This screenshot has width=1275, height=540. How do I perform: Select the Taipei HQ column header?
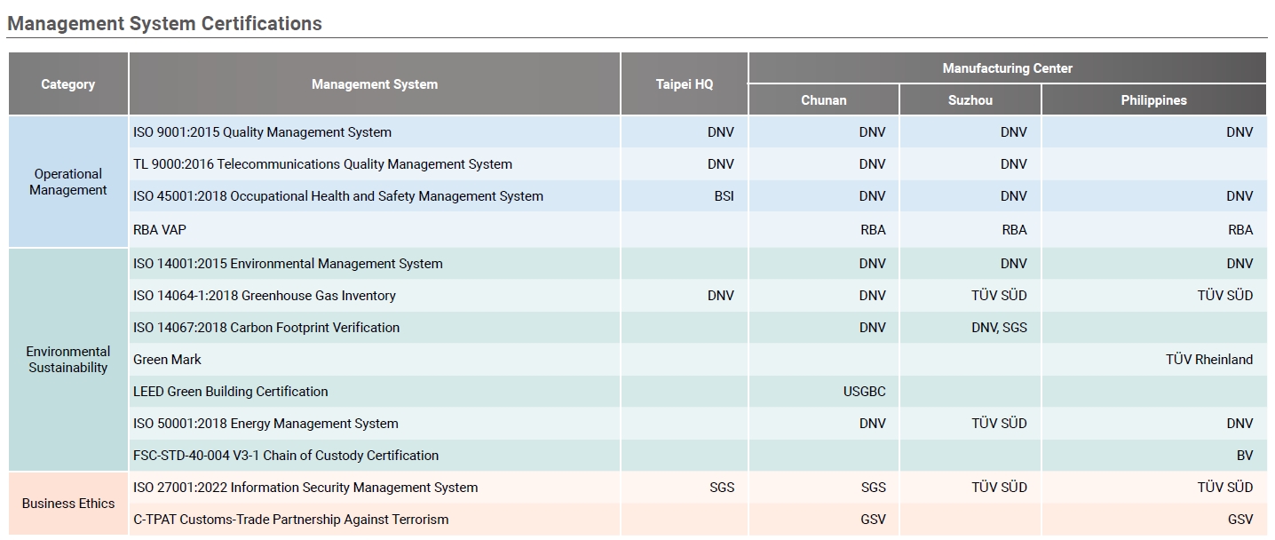pyautogui.click(x=684, y=84)
